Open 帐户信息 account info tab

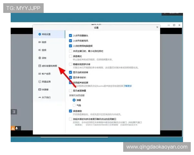click(49, 74)
